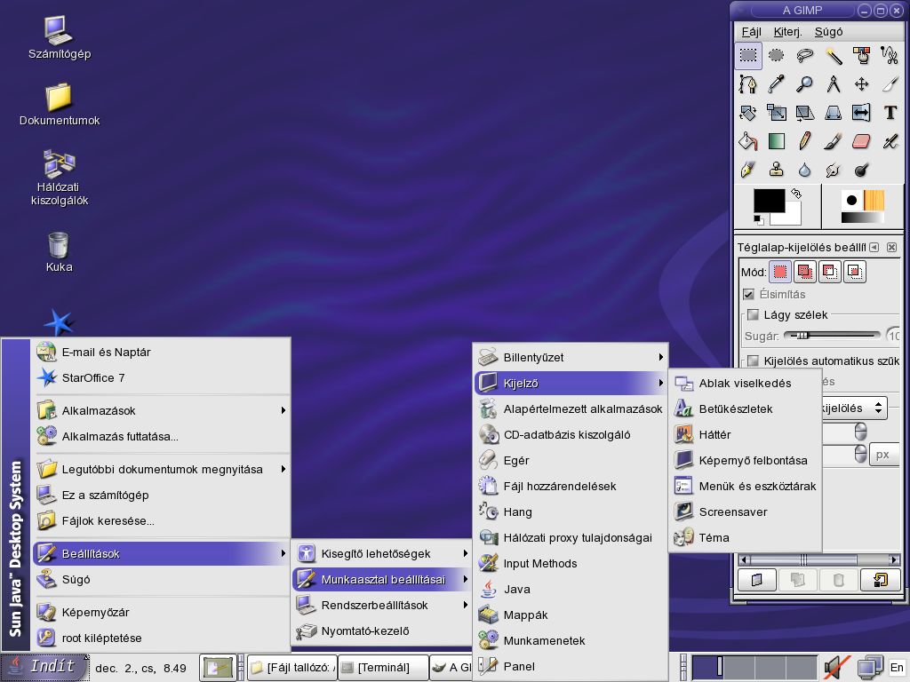Select the Clone stamp tool
Screen dimensions: 910x682
point(776,170)
